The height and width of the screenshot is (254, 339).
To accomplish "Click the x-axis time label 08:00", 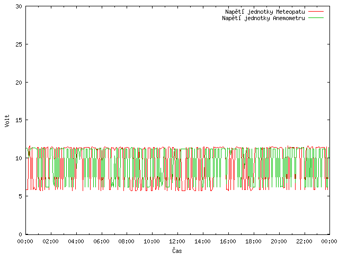I will click(127, 241).
